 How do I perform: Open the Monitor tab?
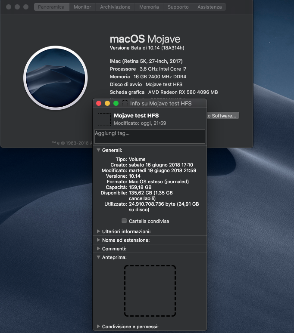click(x=82, y=7)
